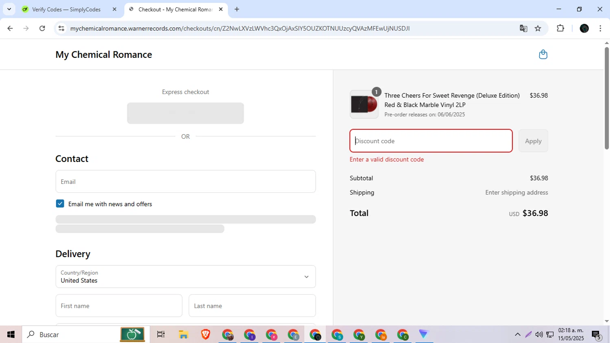Screen dimensions: 610x343
Task: Show hidden system tray icons
Action: [x=518, y=334]
